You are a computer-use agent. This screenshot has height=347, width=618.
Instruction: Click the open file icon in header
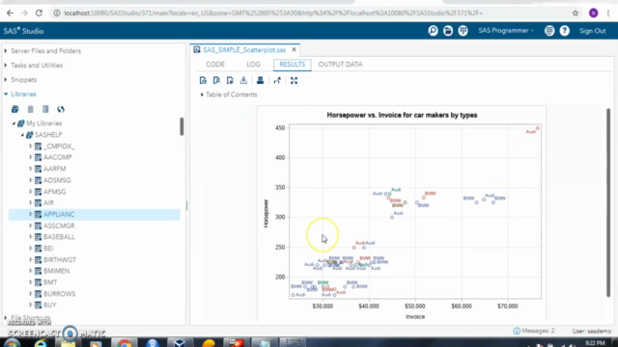coord(448,31)
